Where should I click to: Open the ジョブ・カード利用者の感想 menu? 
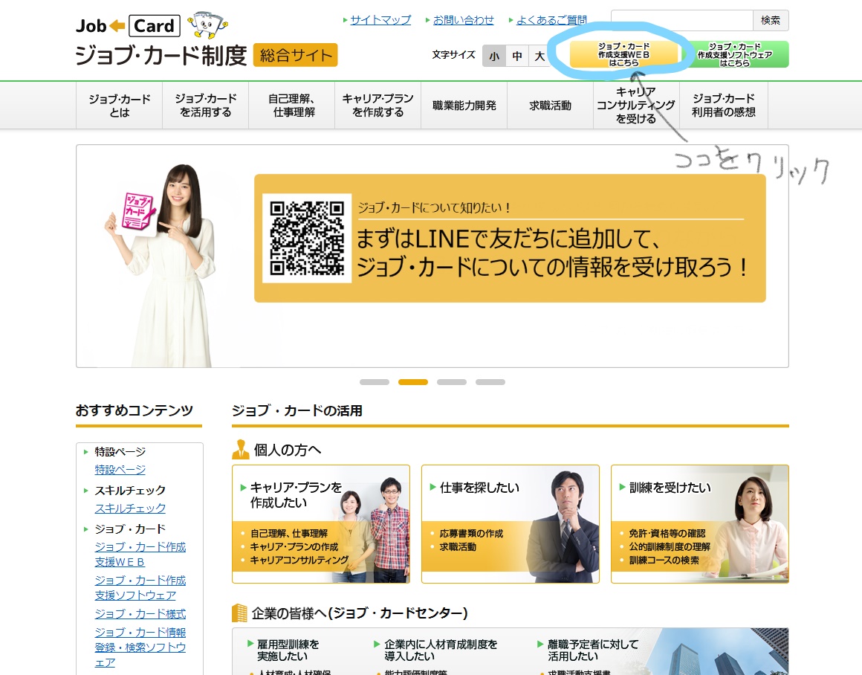point(724,106)
